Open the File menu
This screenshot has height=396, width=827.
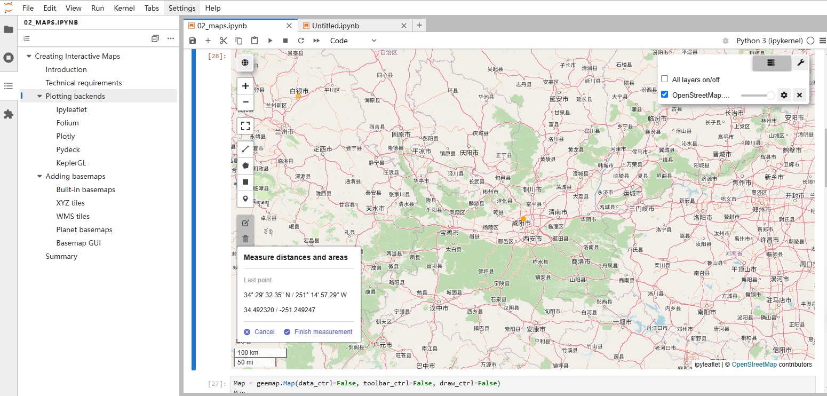point(28,8)
